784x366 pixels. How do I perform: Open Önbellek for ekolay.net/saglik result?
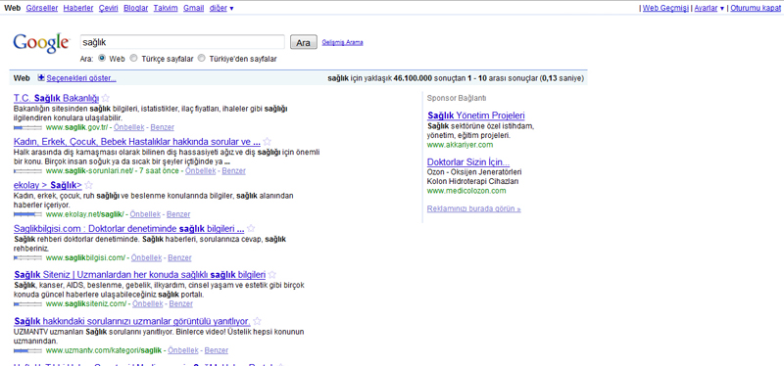[145, 214]
